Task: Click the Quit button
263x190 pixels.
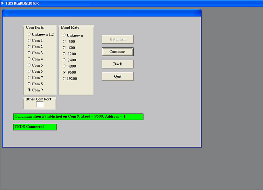Action: point(117,76)
